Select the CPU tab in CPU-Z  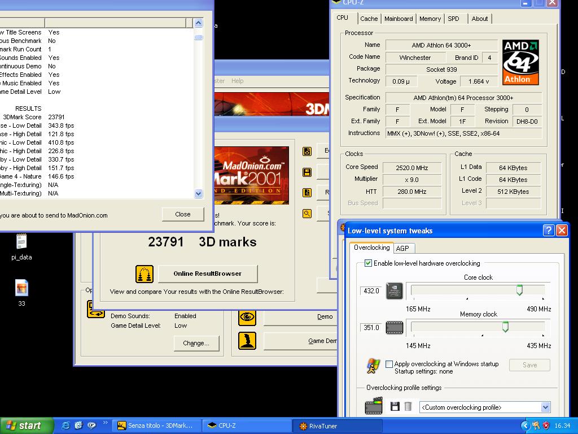342,18
